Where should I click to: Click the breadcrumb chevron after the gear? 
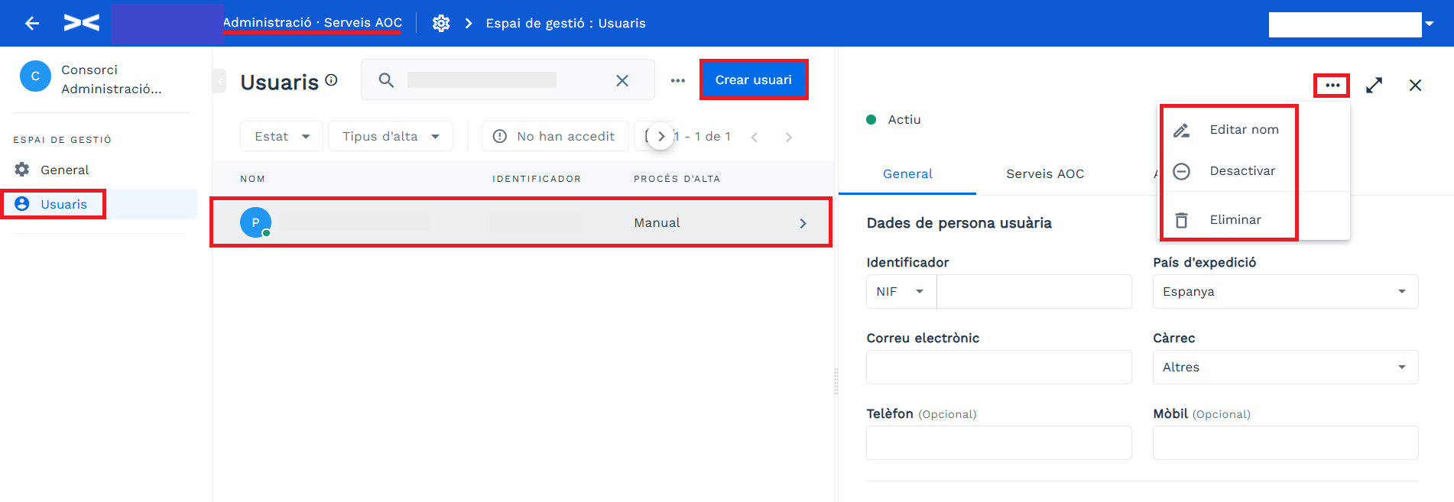[469, 24]
